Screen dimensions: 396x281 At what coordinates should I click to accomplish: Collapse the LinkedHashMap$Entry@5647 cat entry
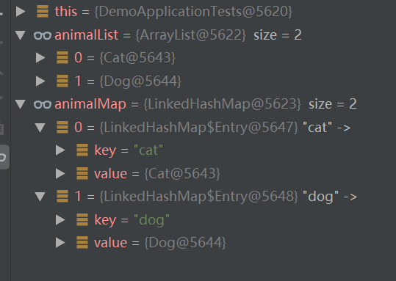(x=40, y=128)
